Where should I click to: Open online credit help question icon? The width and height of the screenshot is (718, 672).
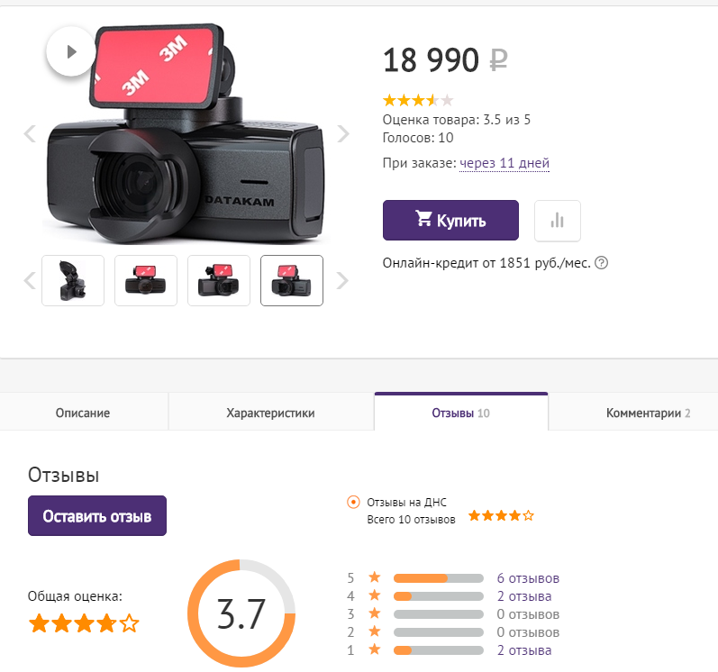[601, 263]
